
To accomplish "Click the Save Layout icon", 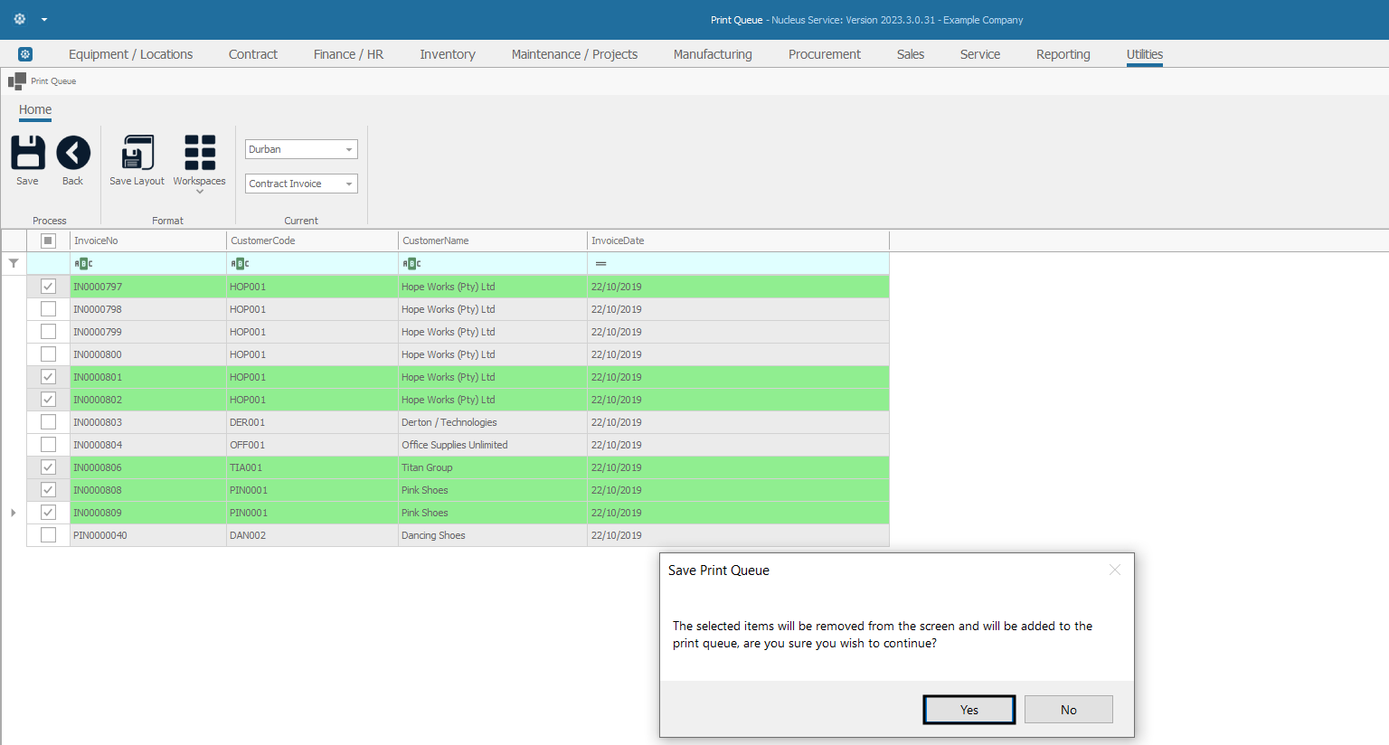I will click(x=137, y=152).
